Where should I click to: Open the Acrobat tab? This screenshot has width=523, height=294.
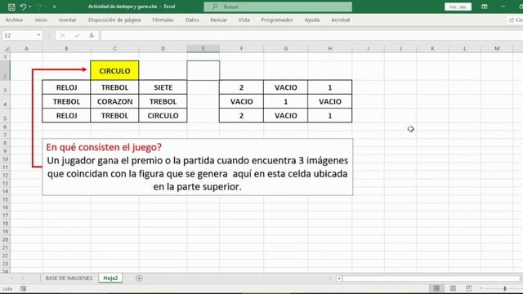pos(341,20)
